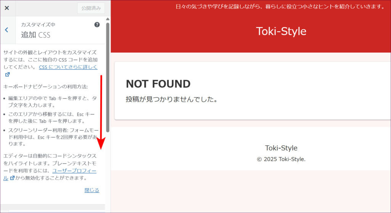Click the sidebar scrollbar thumb

point(108,76)
